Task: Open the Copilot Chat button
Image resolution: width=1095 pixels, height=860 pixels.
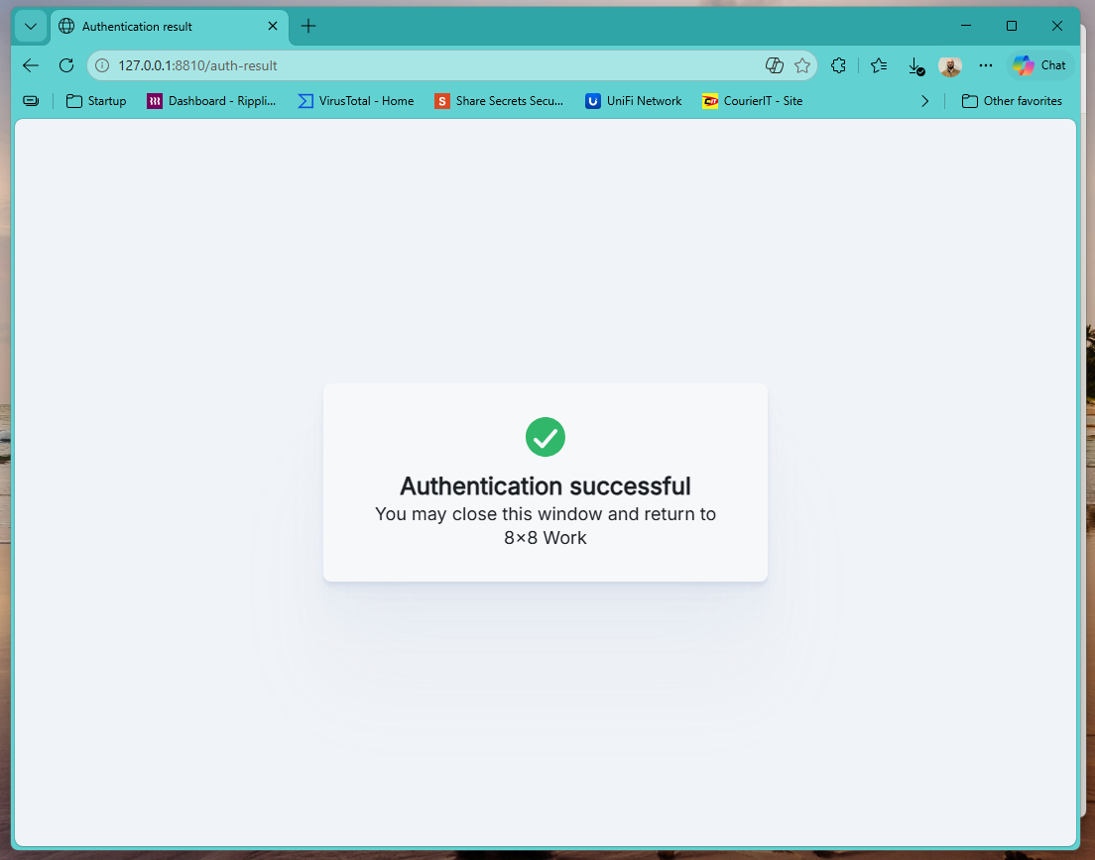Action: coord(1039,65)
